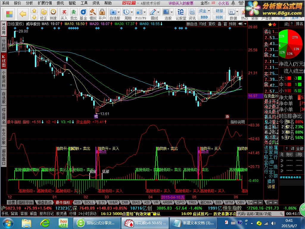Click the magnifier icon in code search box
The width and height of the screenshot is (305, 229).
click(x=281, y=214)
